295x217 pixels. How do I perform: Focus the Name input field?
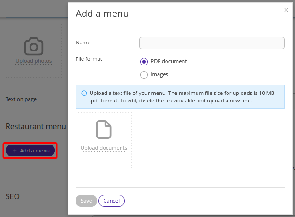point(212,43)
